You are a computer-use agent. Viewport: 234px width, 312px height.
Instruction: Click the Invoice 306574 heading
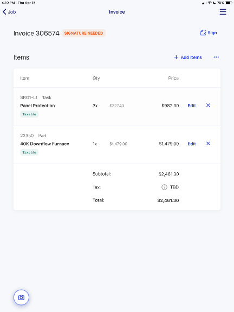click(36, 33)
